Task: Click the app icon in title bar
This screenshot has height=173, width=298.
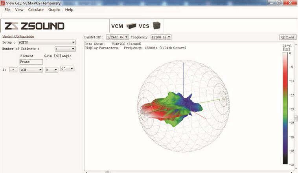Action: pyautogui.click(x=3, y=3)
